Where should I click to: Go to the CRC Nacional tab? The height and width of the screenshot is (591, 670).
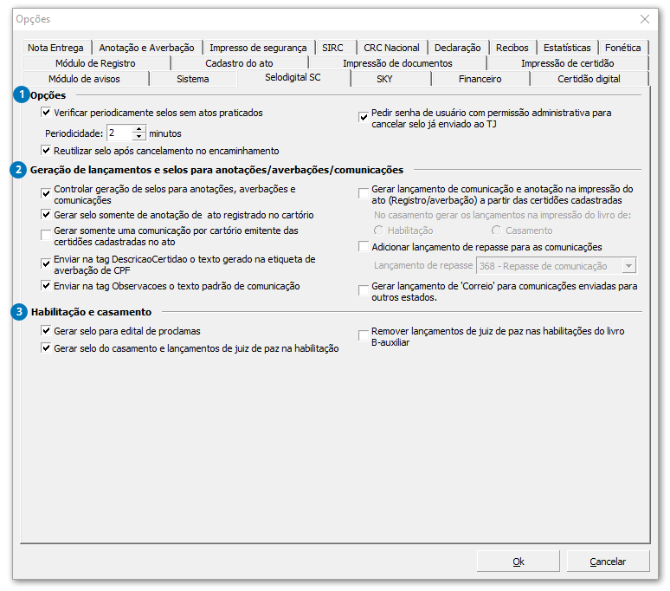391,48
